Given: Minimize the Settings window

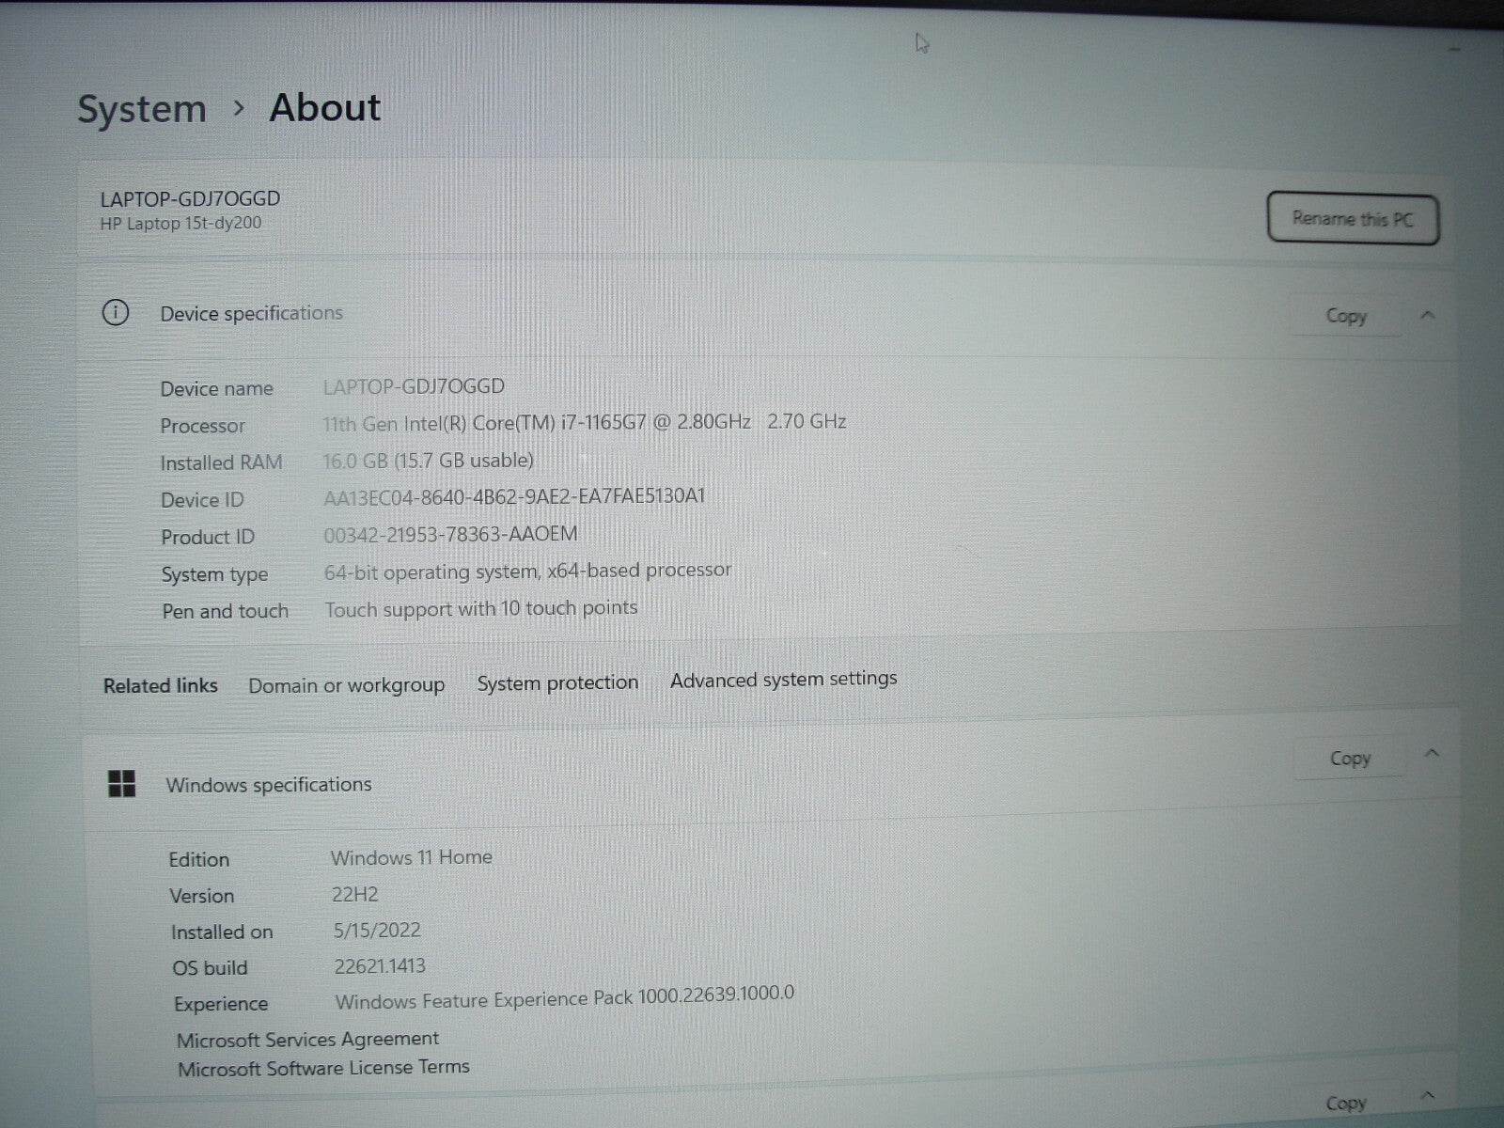Looking at the screenshot, I should pyautogui.click(x=1455, y=49).
